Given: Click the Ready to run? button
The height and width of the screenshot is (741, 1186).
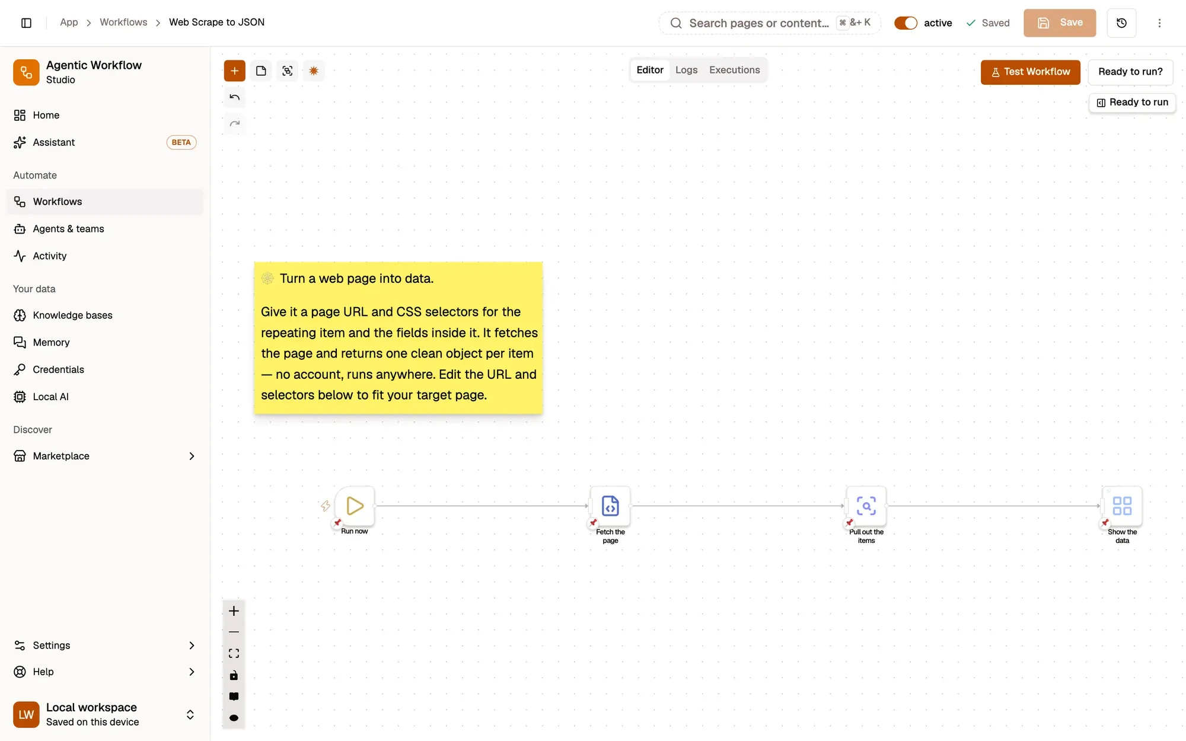Looking at the screenshot, I should [x=1130, y=72].
